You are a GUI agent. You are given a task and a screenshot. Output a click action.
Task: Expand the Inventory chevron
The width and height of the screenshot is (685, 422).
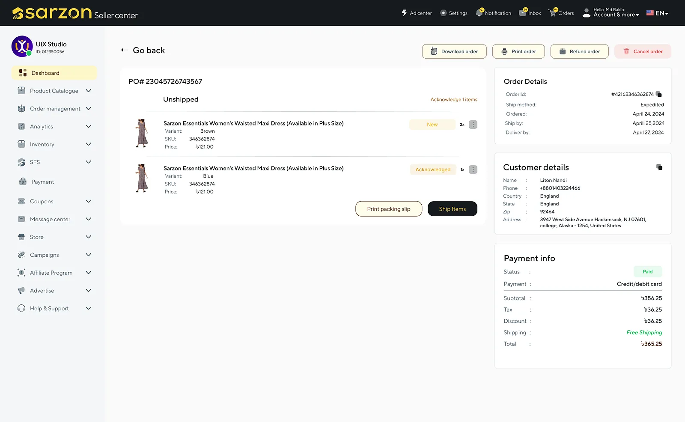pos(89,144)
